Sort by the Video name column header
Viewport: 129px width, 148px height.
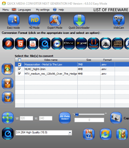pyautogui.click(x=51, y=60)
